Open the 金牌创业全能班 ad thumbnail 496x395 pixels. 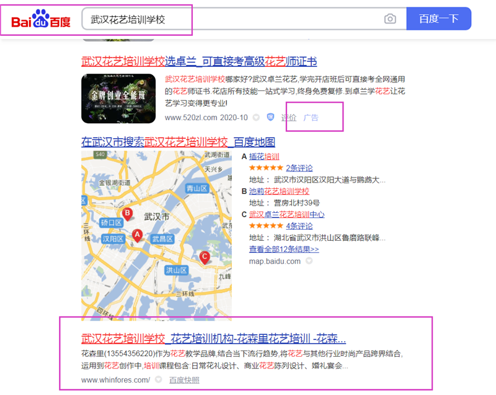pos(118,98)
